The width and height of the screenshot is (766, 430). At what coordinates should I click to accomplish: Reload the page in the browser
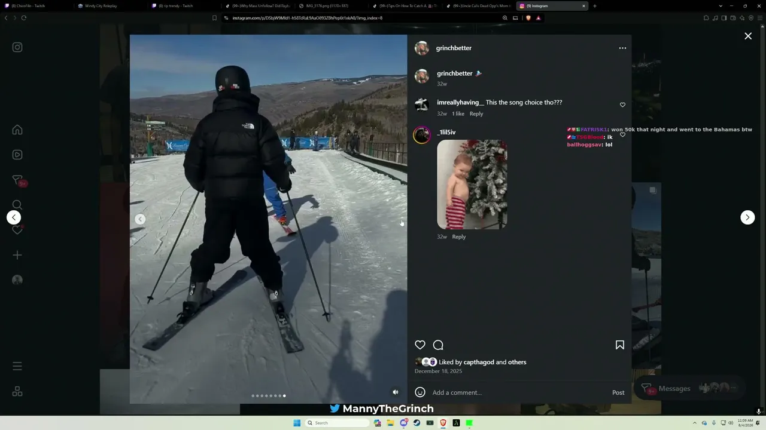point(24,18)
